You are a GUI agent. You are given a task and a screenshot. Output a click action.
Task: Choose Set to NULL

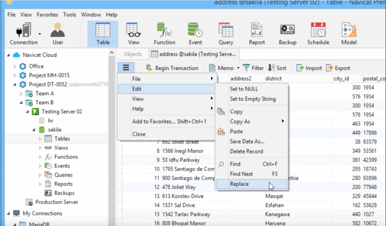[x=251, y=89]
